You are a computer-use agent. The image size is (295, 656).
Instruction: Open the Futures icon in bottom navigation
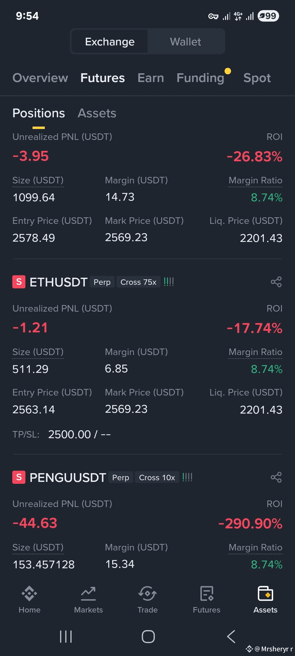[x=206, y=593]
